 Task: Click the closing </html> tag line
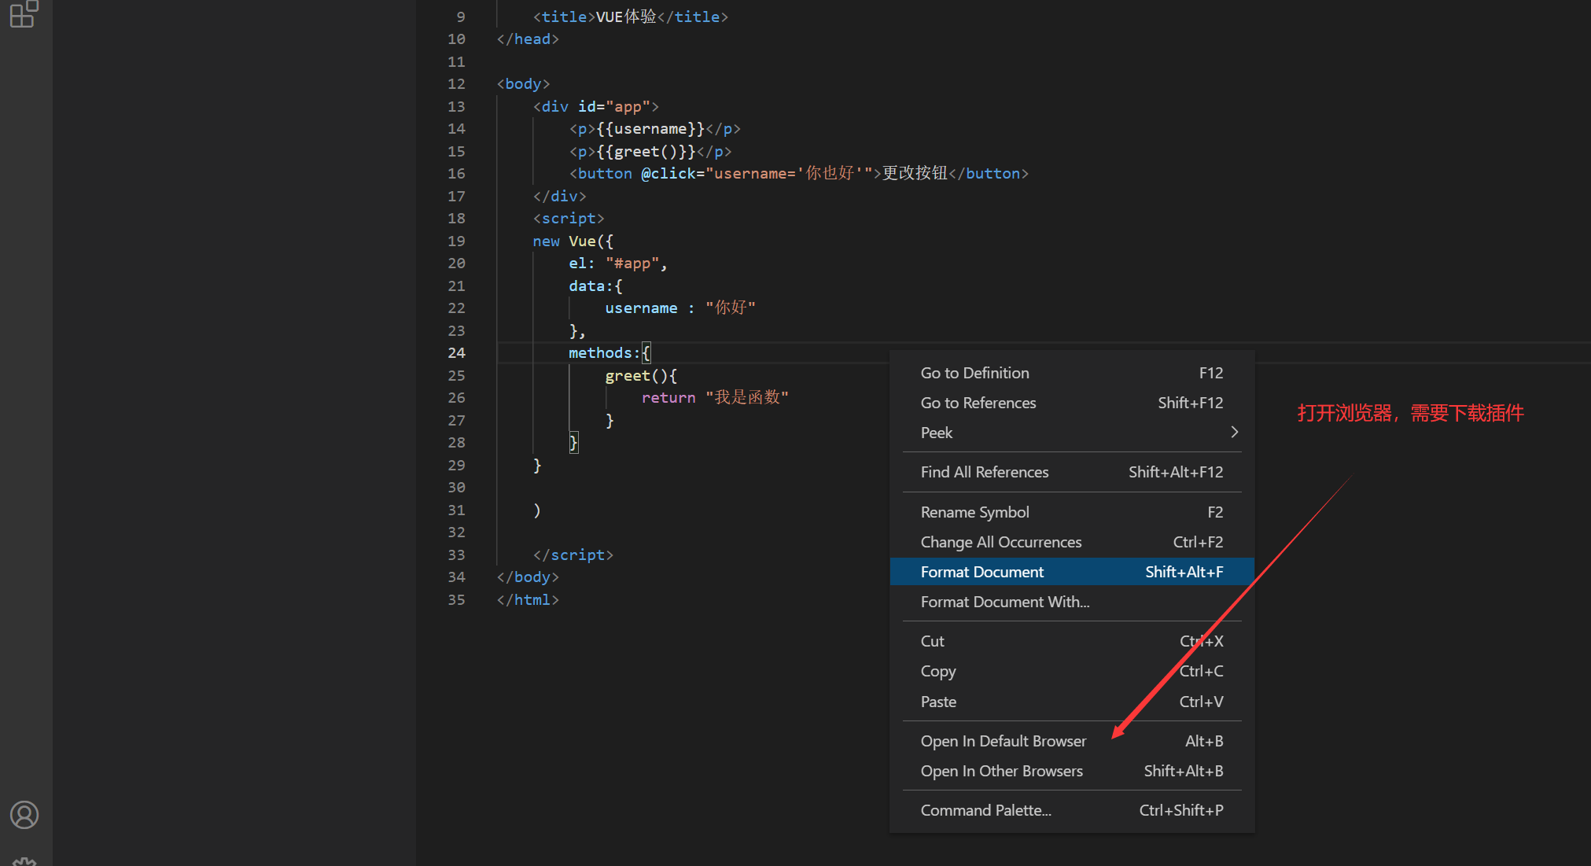[x=528, y=600]
